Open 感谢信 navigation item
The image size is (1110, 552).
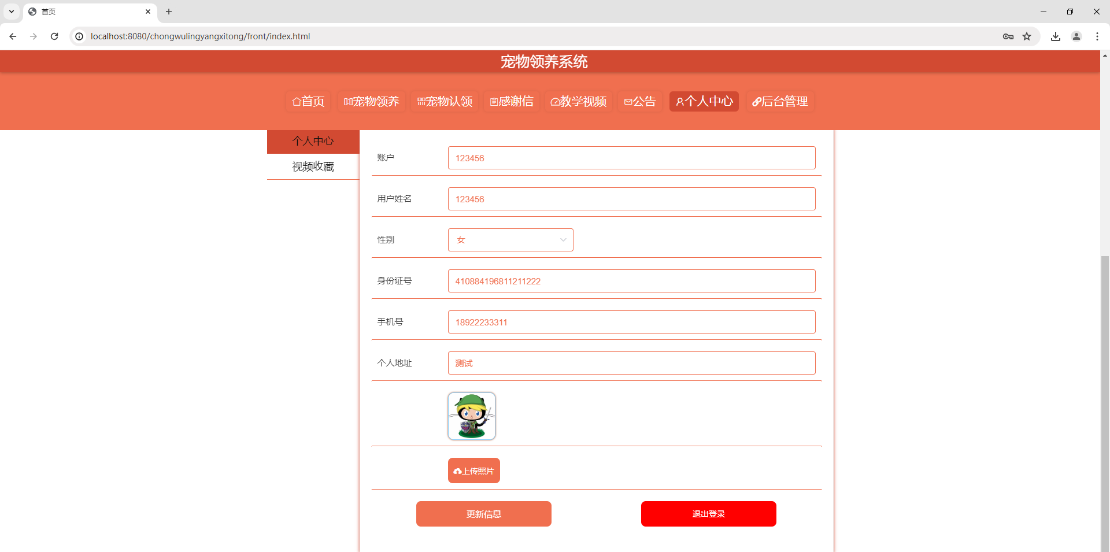point(512,102)
